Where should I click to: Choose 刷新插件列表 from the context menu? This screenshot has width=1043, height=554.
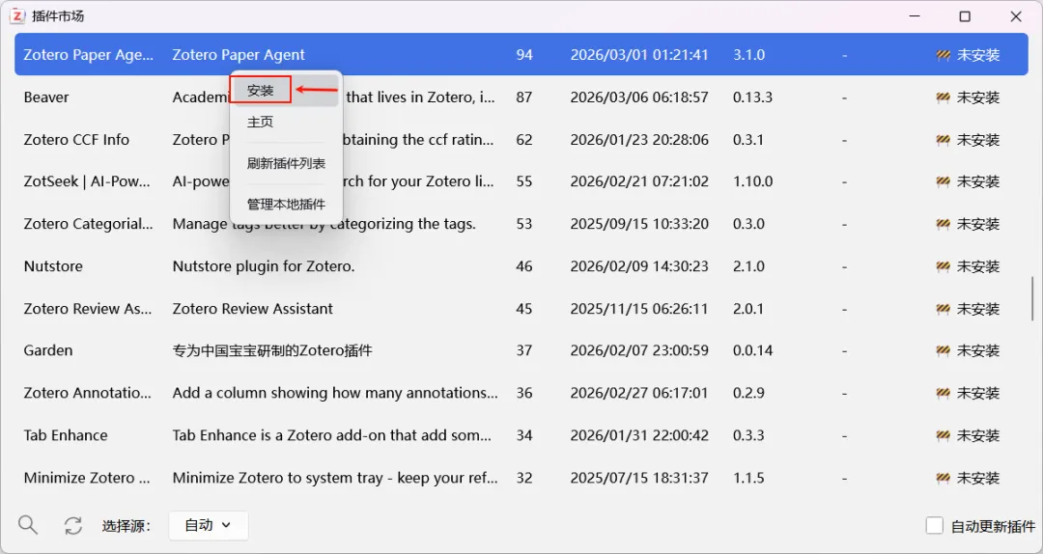[285, 164]
